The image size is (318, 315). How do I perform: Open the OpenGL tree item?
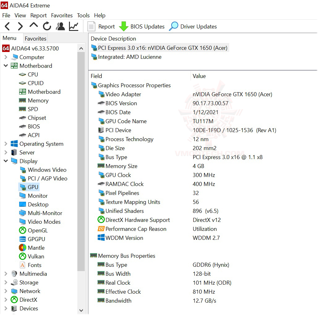click(x=38, y=231)
